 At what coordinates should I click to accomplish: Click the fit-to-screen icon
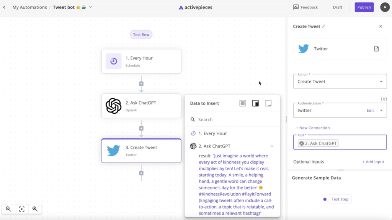click(x=22, y=209)
